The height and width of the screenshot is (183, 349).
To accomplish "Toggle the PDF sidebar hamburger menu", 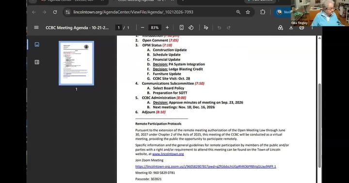I will (36, 28).
